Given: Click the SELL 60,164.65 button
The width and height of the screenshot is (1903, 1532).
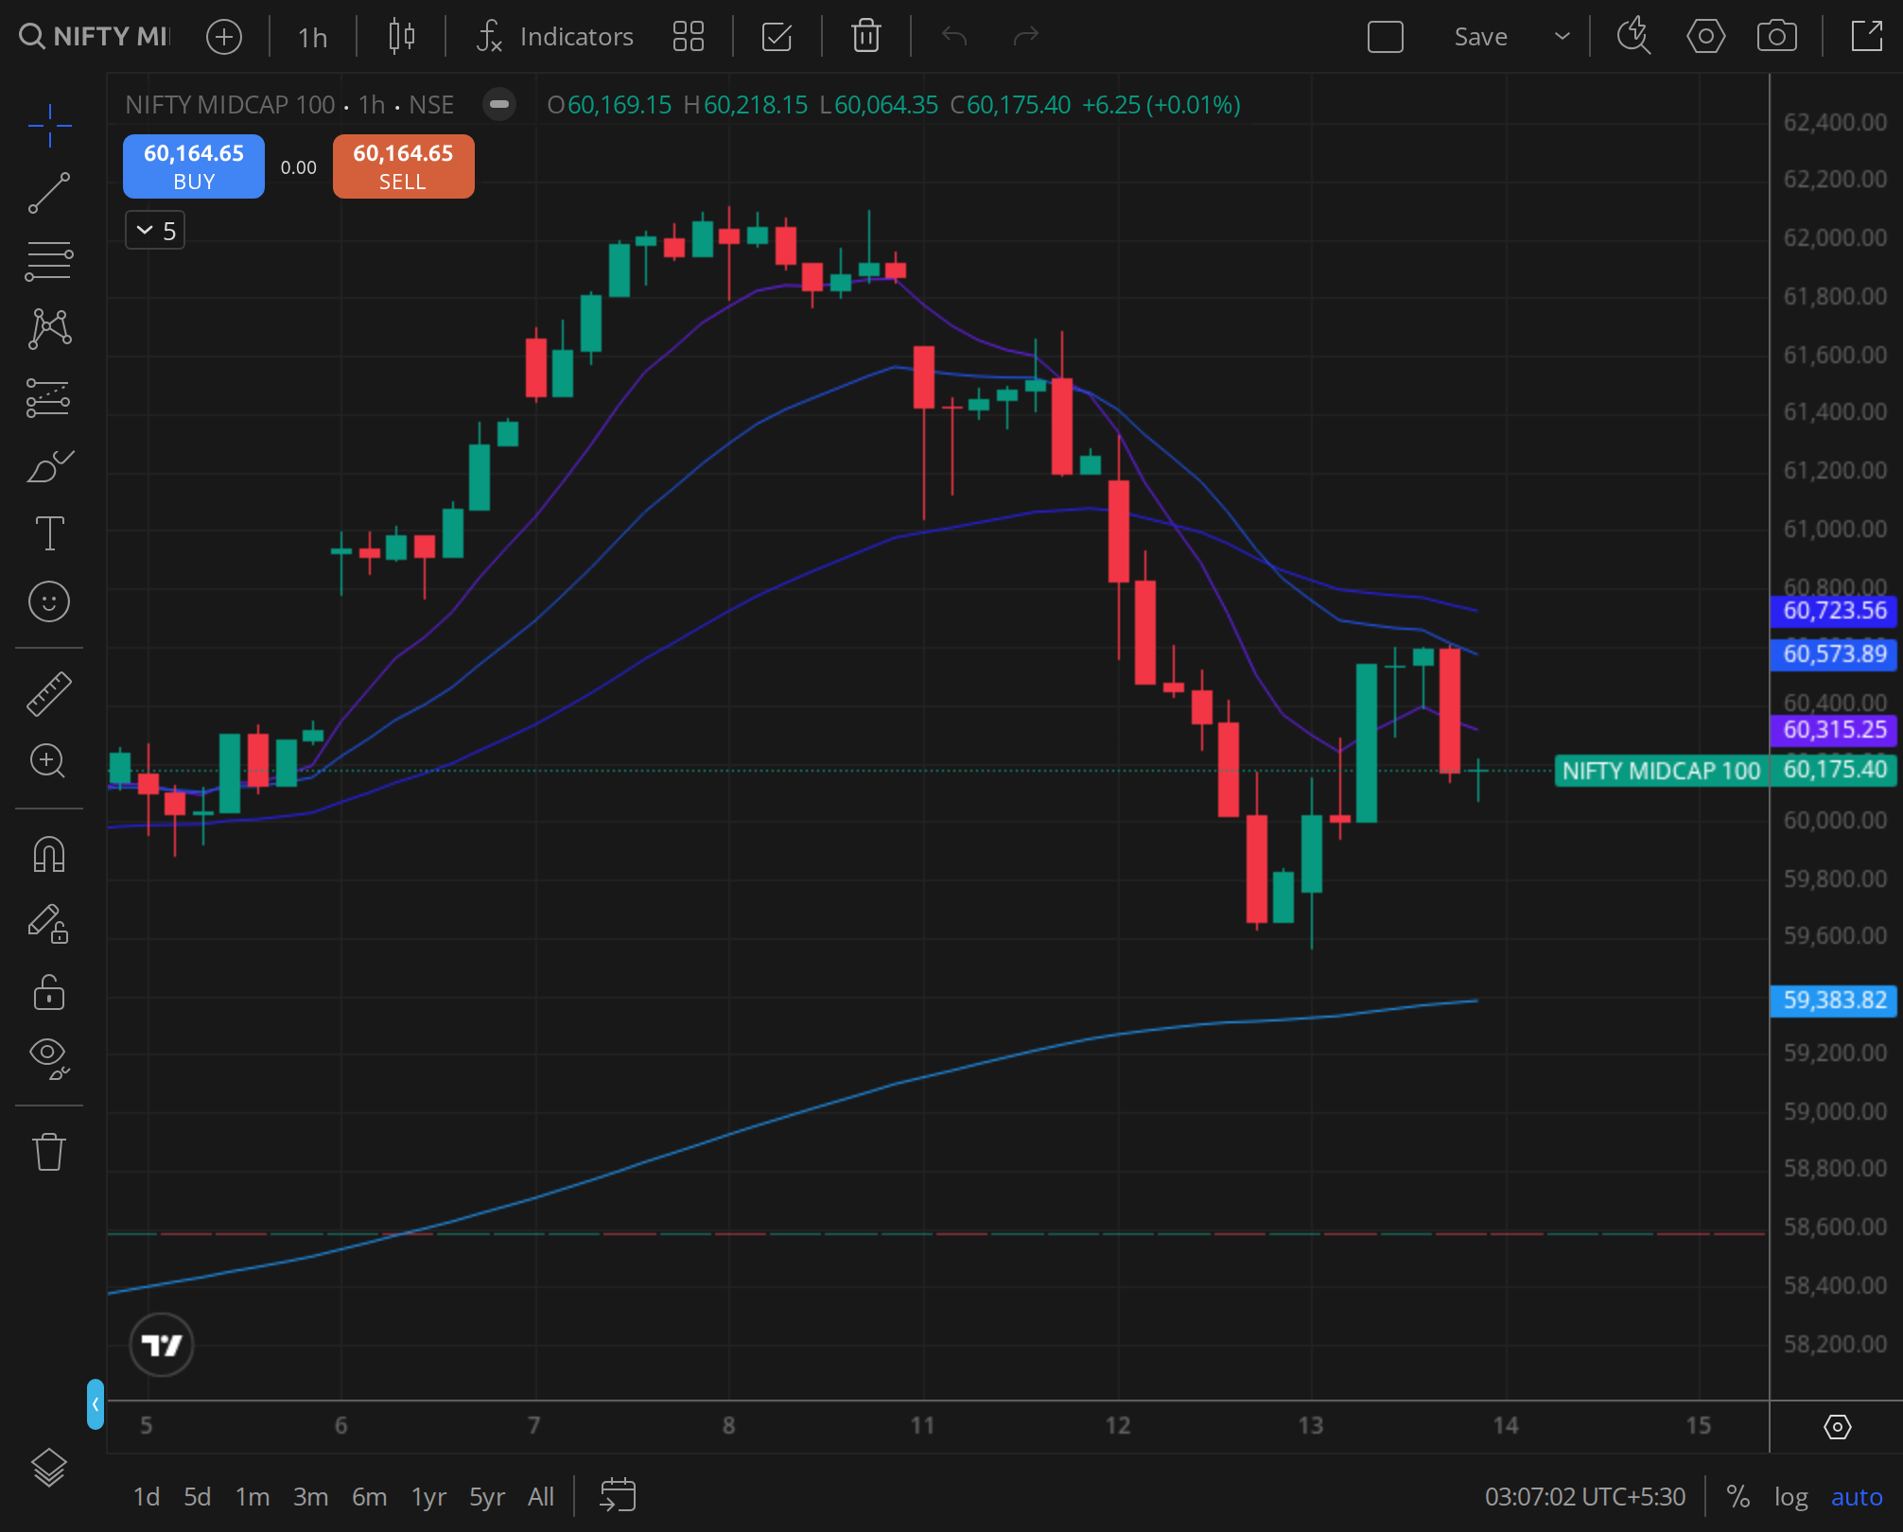Looking at the screenshot, I should [404, 166].
